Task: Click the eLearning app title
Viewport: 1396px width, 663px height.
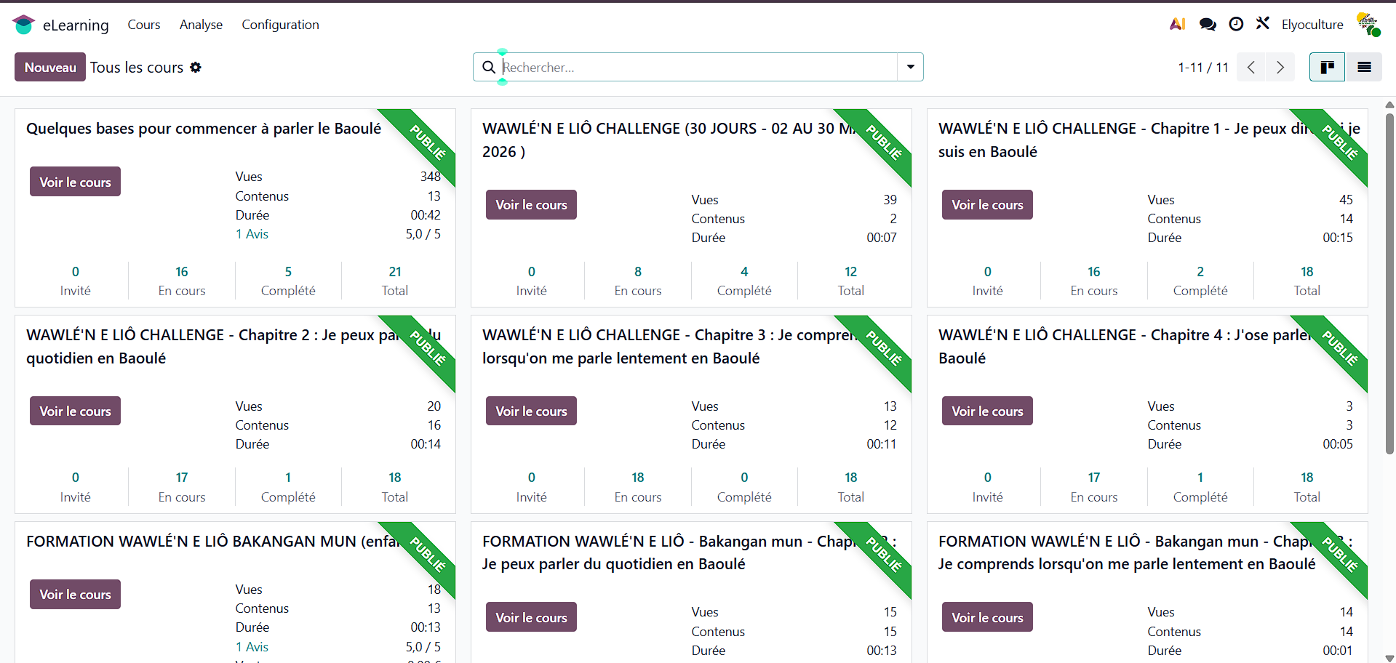Action: pos(76,25)
